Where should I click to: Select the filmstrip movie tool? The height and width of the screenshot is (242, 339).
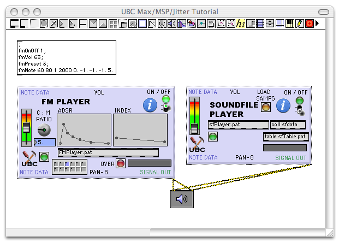260,23
